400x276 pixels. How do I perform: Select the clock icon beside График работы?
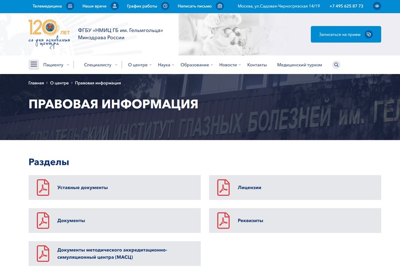click(164, 6)
